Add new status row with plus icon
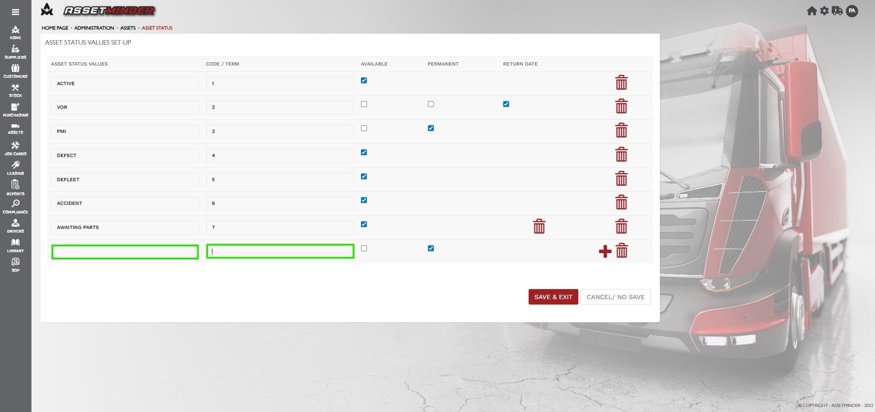 coord(605,251)
